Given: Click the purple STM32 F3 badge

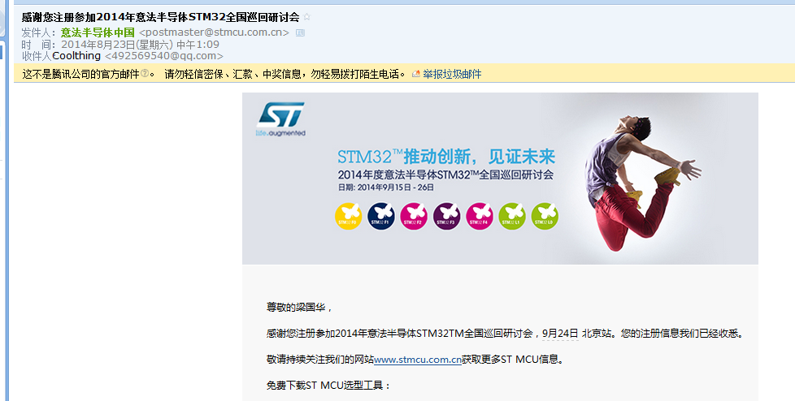Looking at the screenshot, I should pos(447,216).
